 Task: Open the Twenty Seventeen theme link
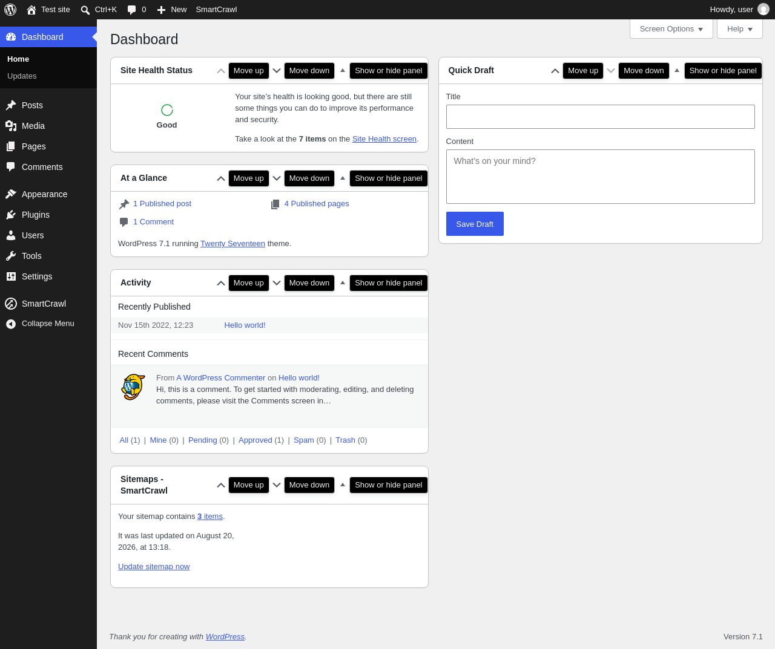tap(232, 244)
